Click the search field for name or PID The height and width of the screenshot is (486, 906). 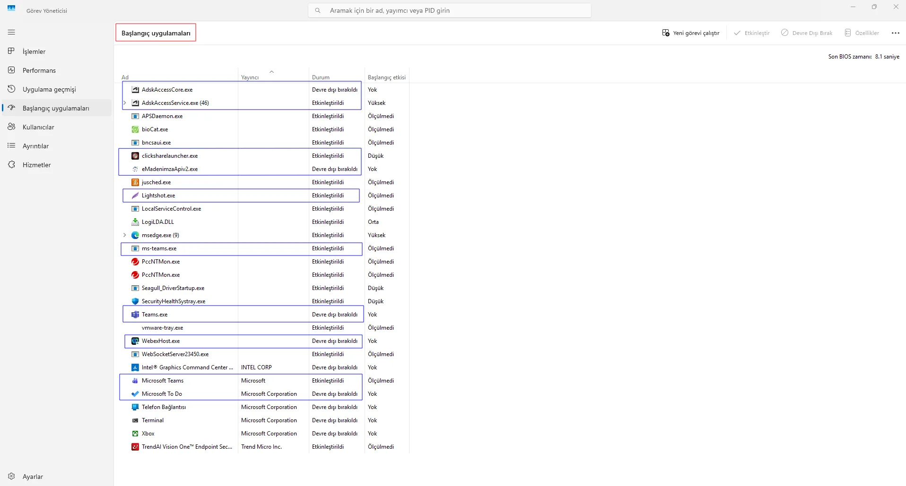(449, 10)
